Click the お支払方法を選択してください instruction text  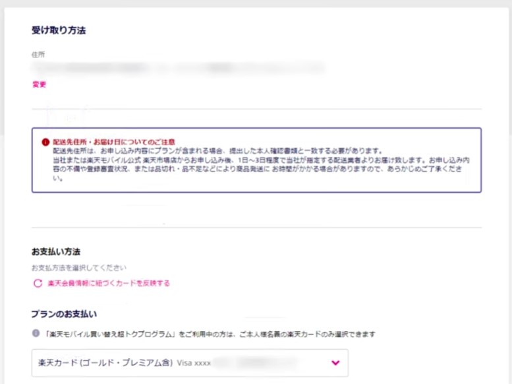point(78,268)
